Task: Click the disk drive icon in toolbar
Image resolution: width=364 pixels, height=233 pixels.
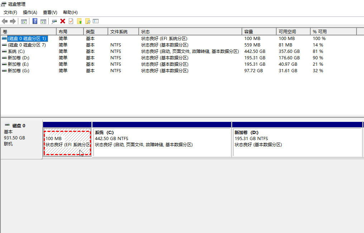Action: (54, 21)
